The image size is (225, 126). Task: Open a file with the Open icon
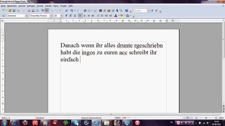[x=10, y=10]
